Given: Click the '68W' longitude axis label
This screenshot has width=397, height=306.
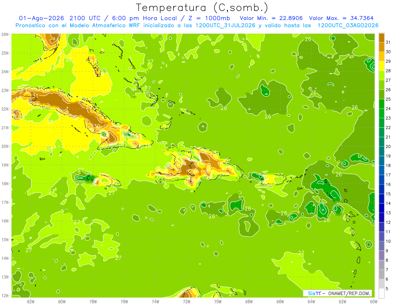Looking at the screenshot, I should [x=249, y=302].
